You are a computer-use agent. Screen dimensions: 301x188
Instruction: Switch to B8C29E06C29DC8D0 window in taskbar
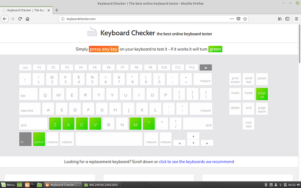click(x=101, y=185)
